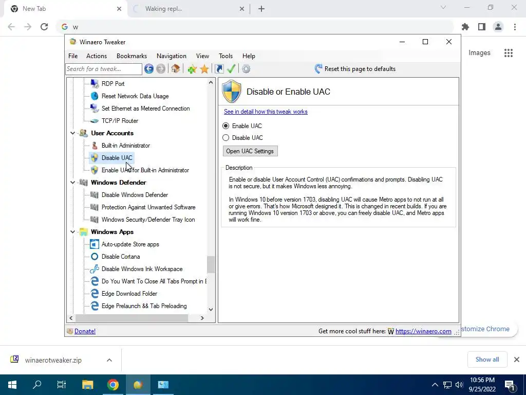Click the Donate! link

(x=85, y=331)
